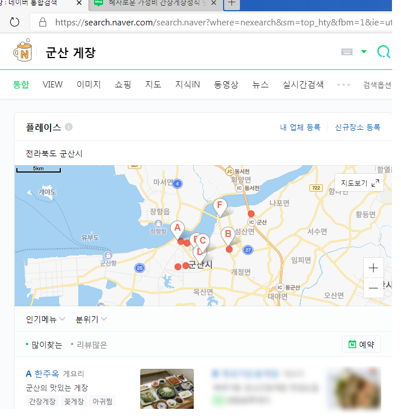
Task: Zoom out the map with the minus button
Action: pyautogui.click(x=373, y=288)
